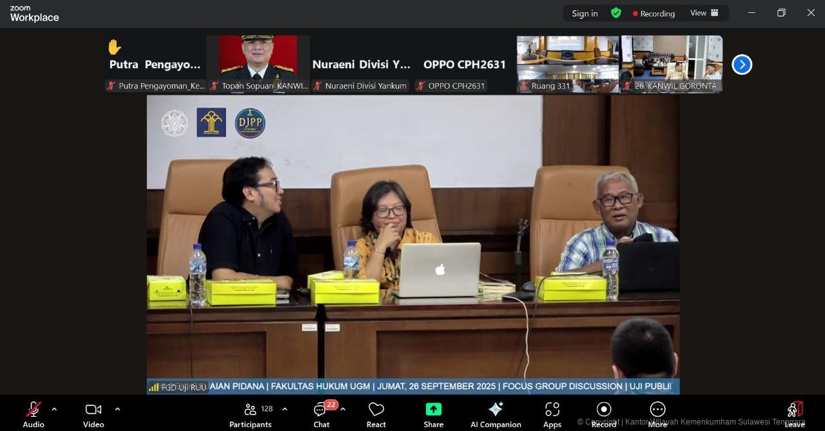Open the React emoji menu

point(376,410)
